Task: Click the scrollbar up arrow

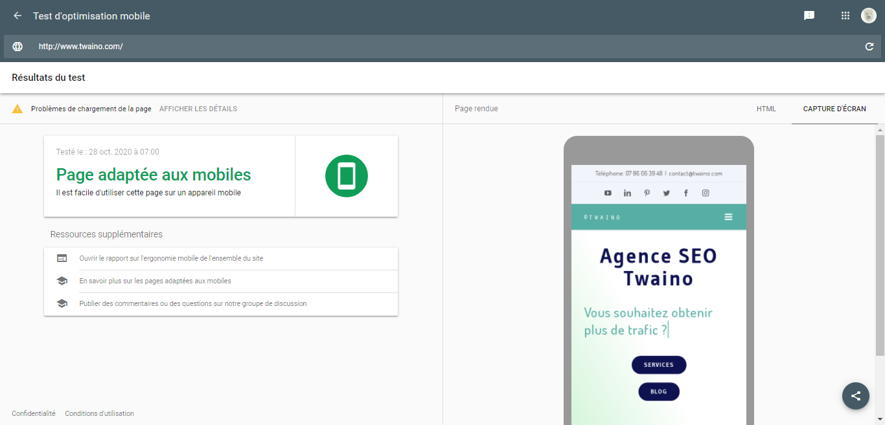Action: pyautogui.click(x=880, y=129)
